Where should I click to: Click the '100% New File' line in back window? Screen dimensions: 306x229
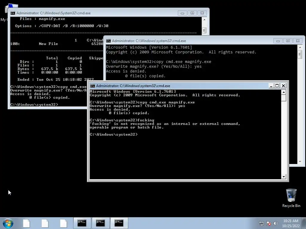pos(56,44)
